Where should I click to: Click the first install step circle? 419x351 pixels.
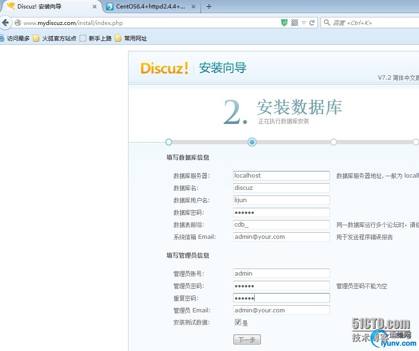coord(169,142)
